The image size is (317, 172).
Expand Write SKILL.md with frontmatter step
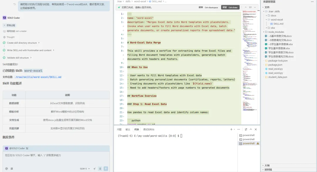(x=54, y=50)
